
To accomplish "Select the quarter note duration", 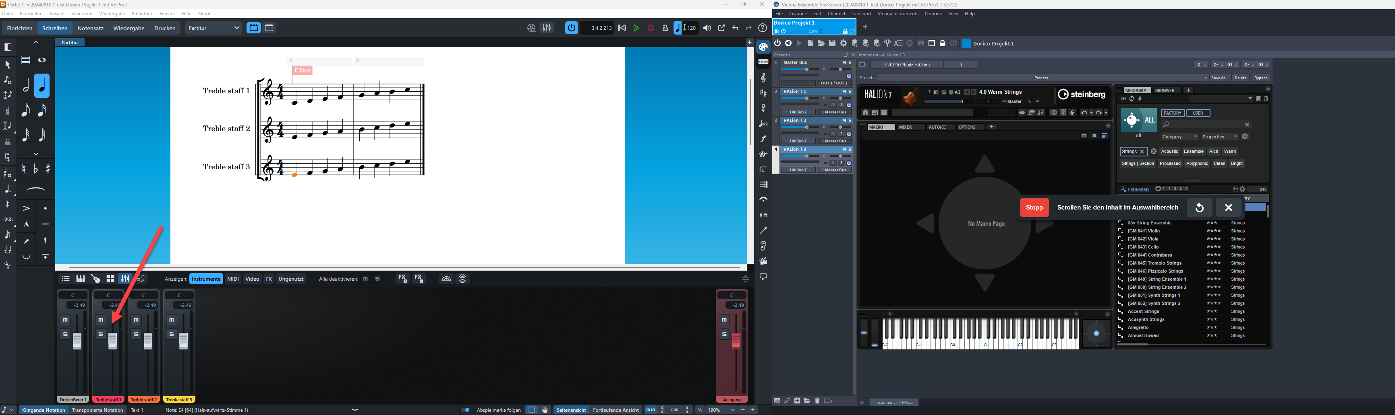I will [42, 86].
